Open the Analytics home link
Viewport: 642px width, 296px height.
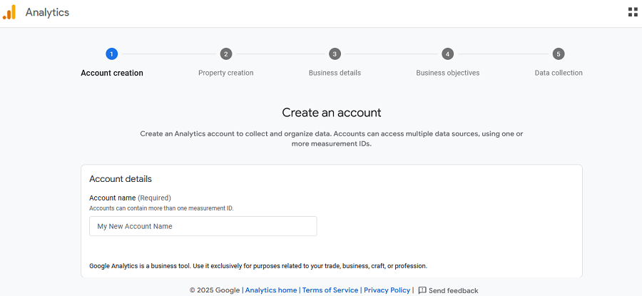271,290
